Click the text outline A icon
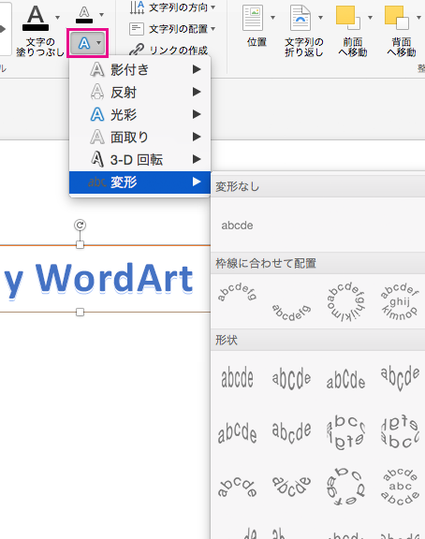Image resolution: width=425 pixels, height=539 pixels. tap(84, 15)
